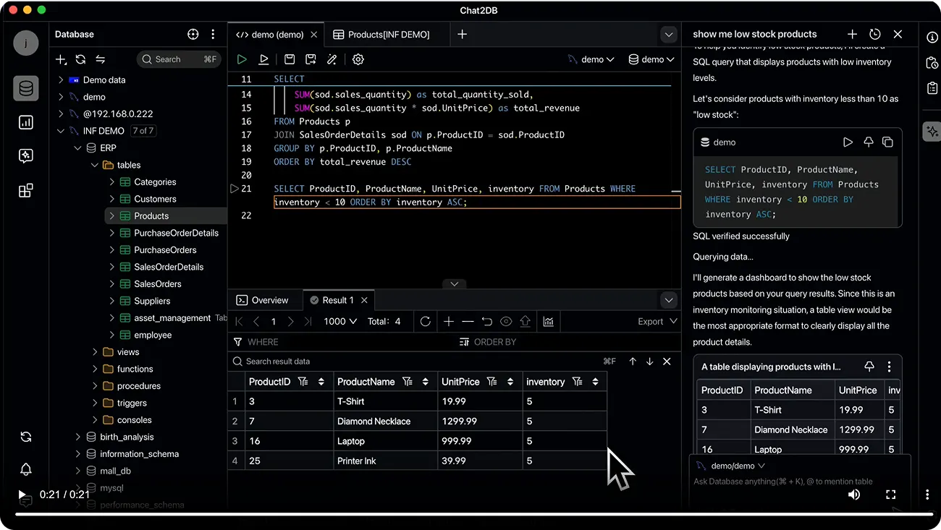Toggle fullscreen video mode

pyautogui.click(x=891, y=495)
